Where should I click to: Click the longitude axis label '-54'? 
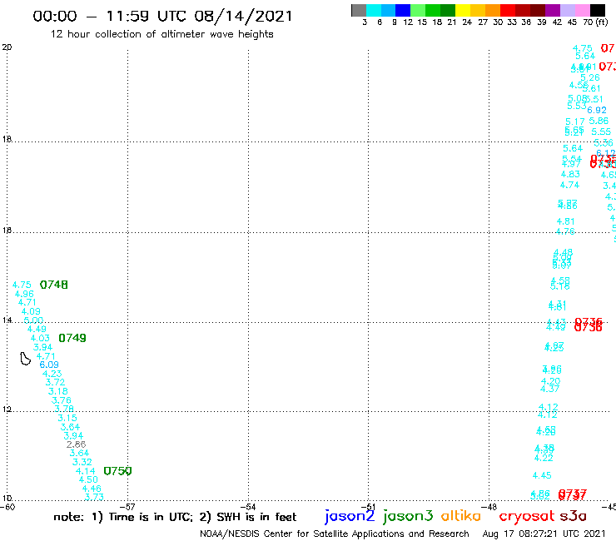(x=248, y=507)
